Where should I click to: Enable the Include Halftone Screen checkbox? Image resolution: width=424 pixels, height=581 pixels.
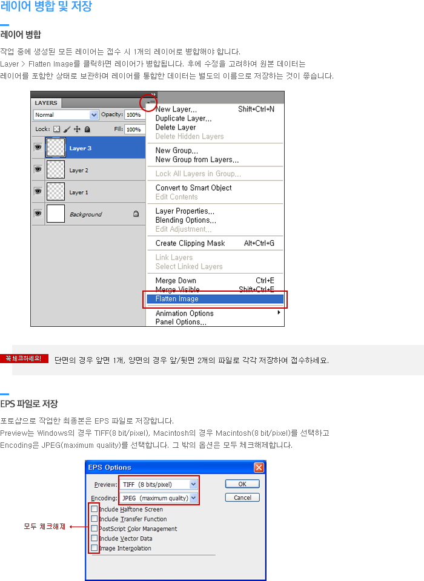pyautogui.click(x=94, y=509)
